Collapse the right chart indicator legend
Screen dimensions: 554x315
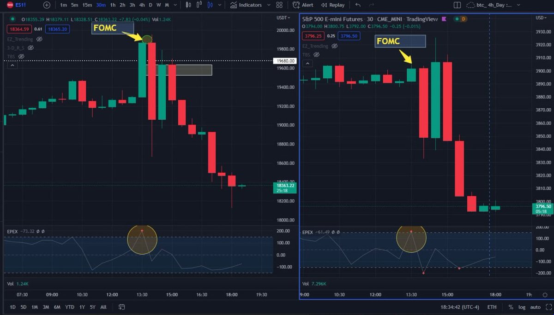coord(307,63)
